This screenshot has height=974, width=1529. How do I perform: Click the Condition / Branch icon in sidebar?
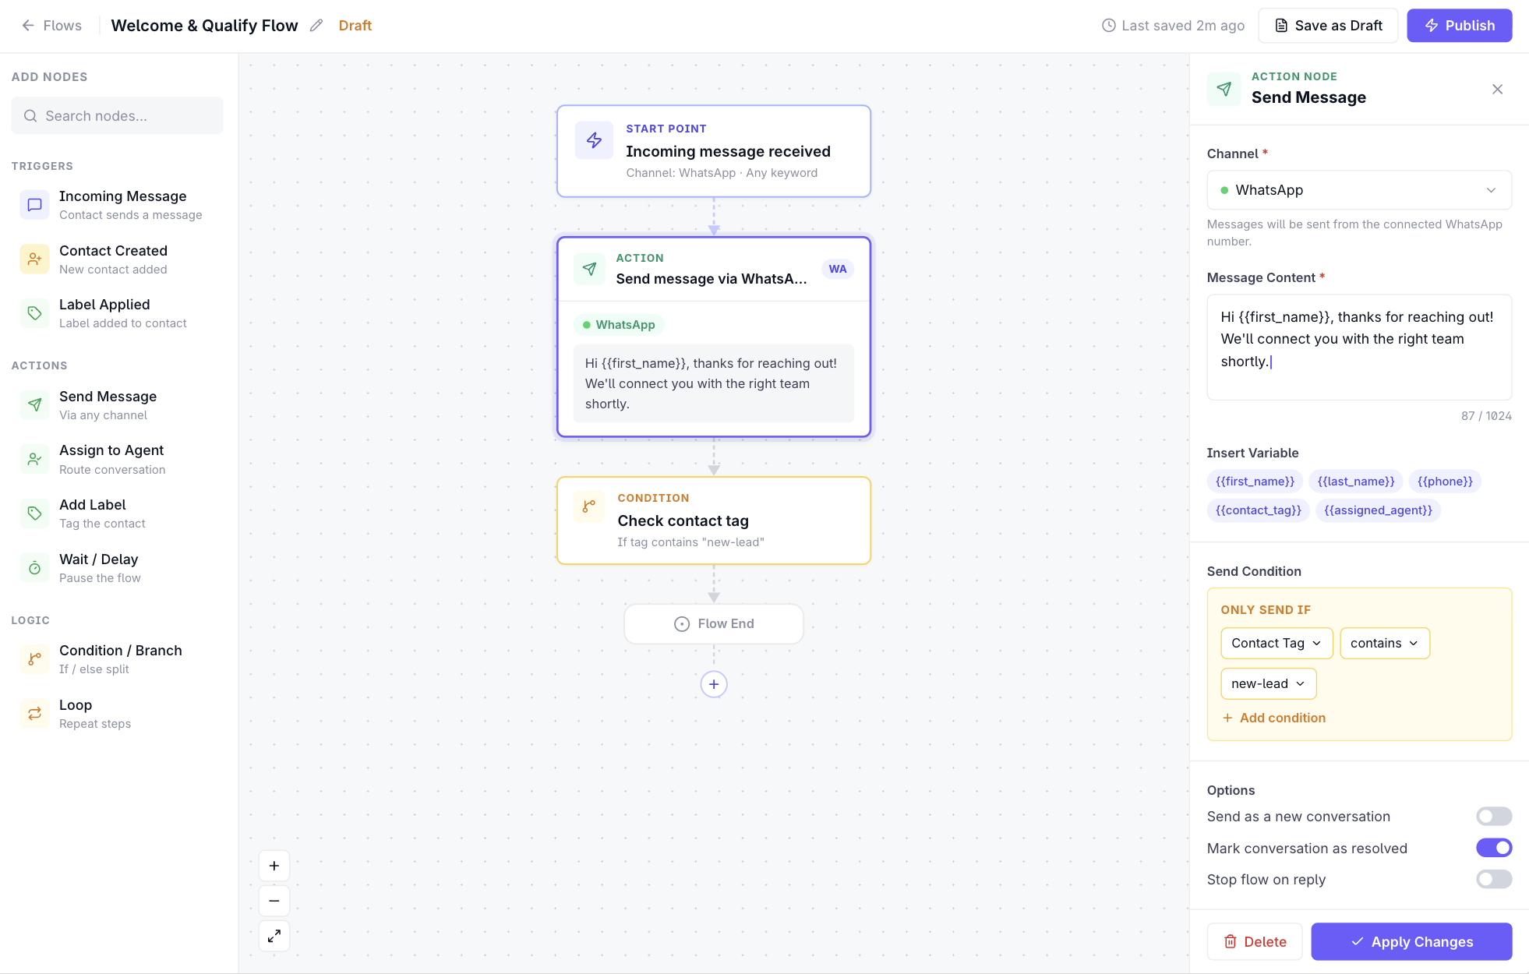pos(34,659)
